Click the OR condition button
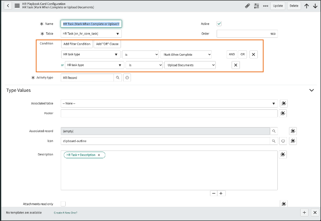 [x=242, y=54]
